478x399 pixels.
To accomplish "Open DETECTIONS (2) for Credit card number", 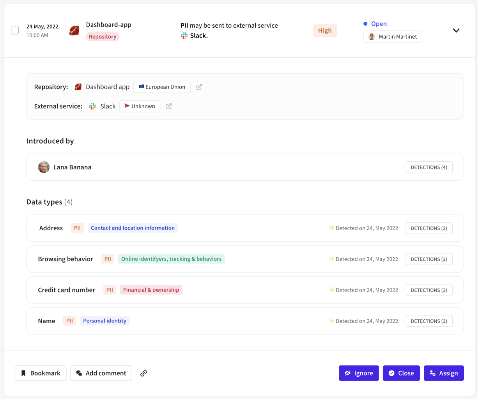I will tap(429, 290).
